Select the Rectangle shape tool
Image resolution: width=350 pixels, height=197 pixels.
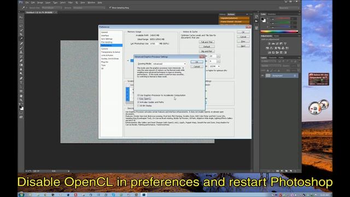21,91
